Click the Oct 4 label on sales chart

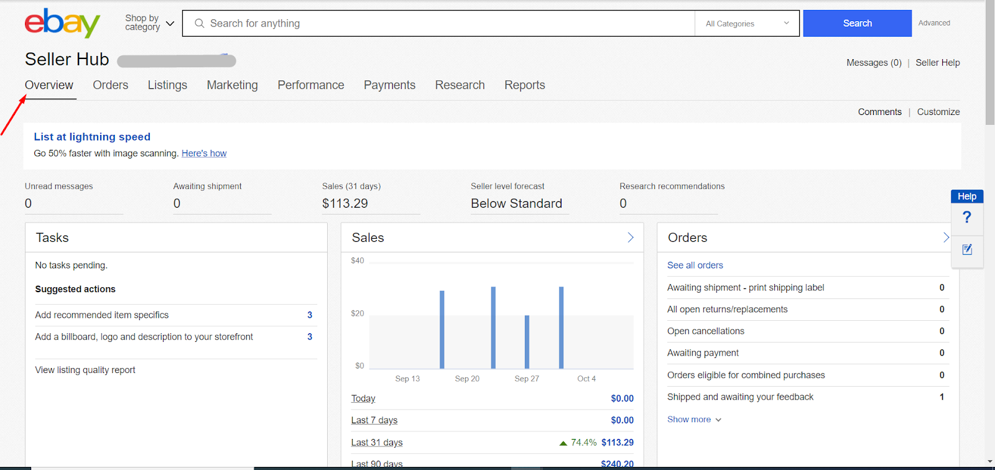[586, 379]
